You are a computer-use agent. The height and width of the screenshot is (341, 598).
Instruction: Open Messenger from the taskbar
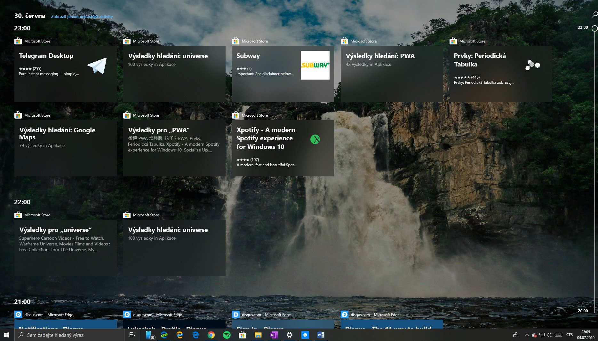305,335
